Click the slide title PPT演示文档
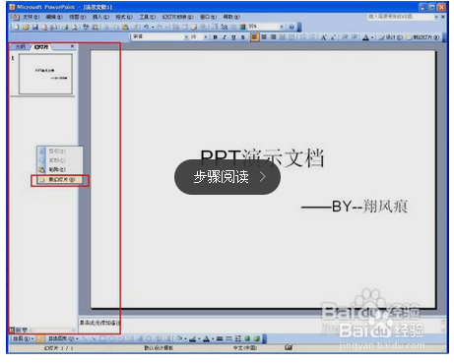The height and width of the screenshot is (363, 454). coord(262,157)
